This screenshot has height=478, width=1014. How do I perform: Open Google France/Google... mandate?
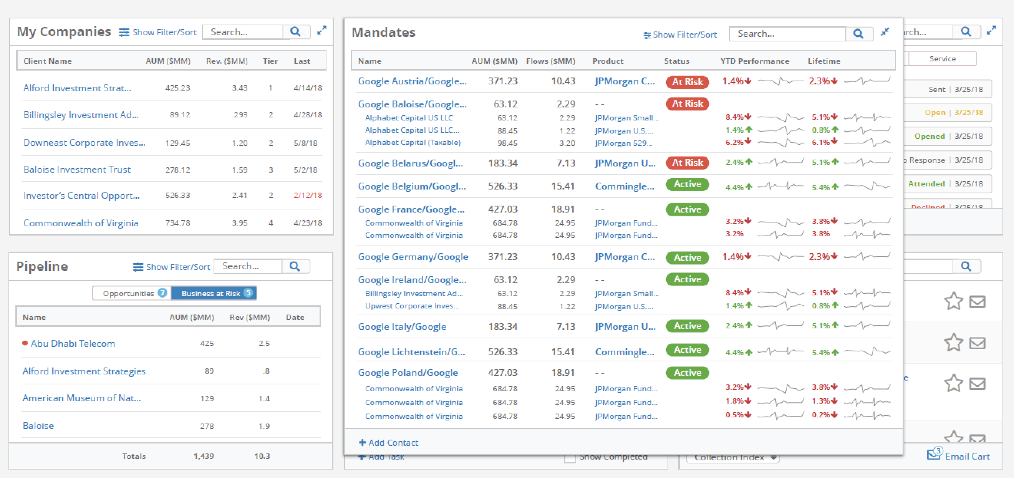411,209
